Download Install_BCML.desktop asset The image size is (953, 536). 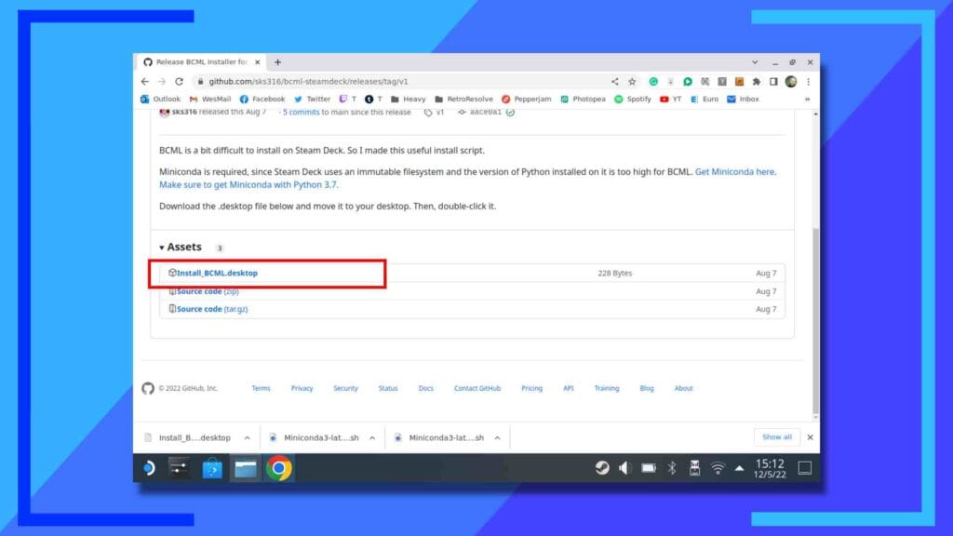point(217,273)
